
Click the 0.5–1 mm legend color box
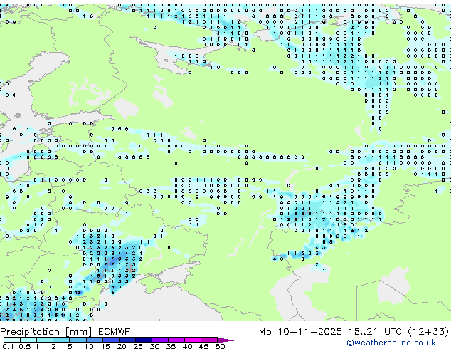28,340
